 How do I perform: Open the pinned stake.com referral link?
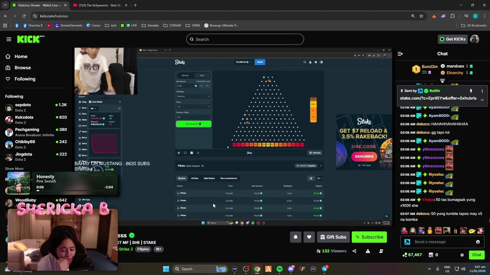coord(438,98)
